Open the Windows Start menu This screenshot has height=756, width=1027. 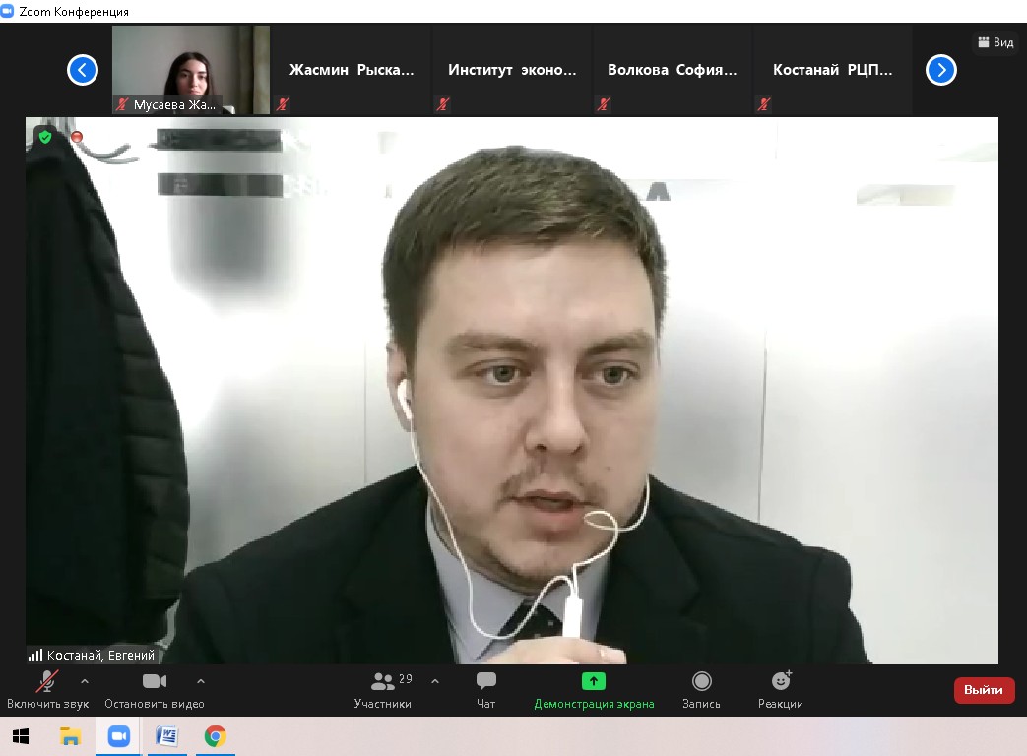[x=21, y=736]
